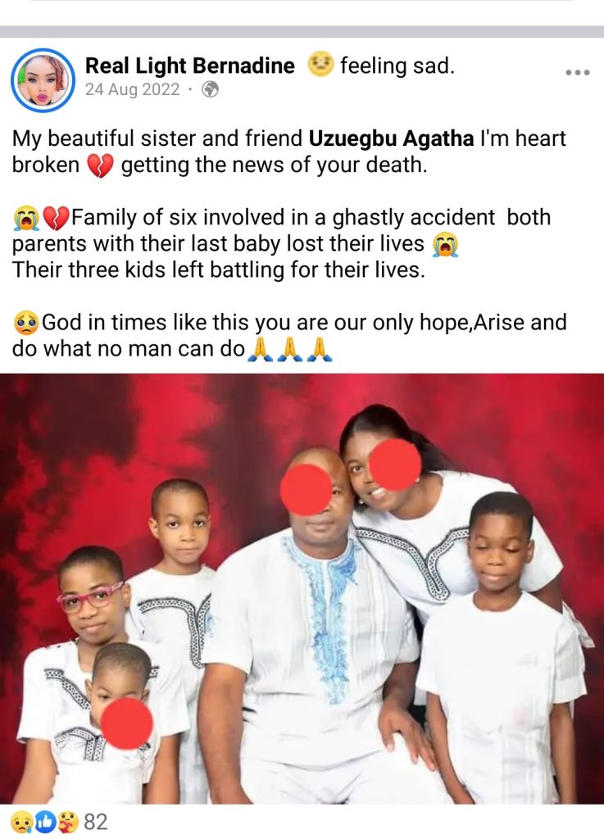The height and width of the screenshot is (839, 604).
Task: Click Real Light Bernadine's profile picture
Action: 43,79
